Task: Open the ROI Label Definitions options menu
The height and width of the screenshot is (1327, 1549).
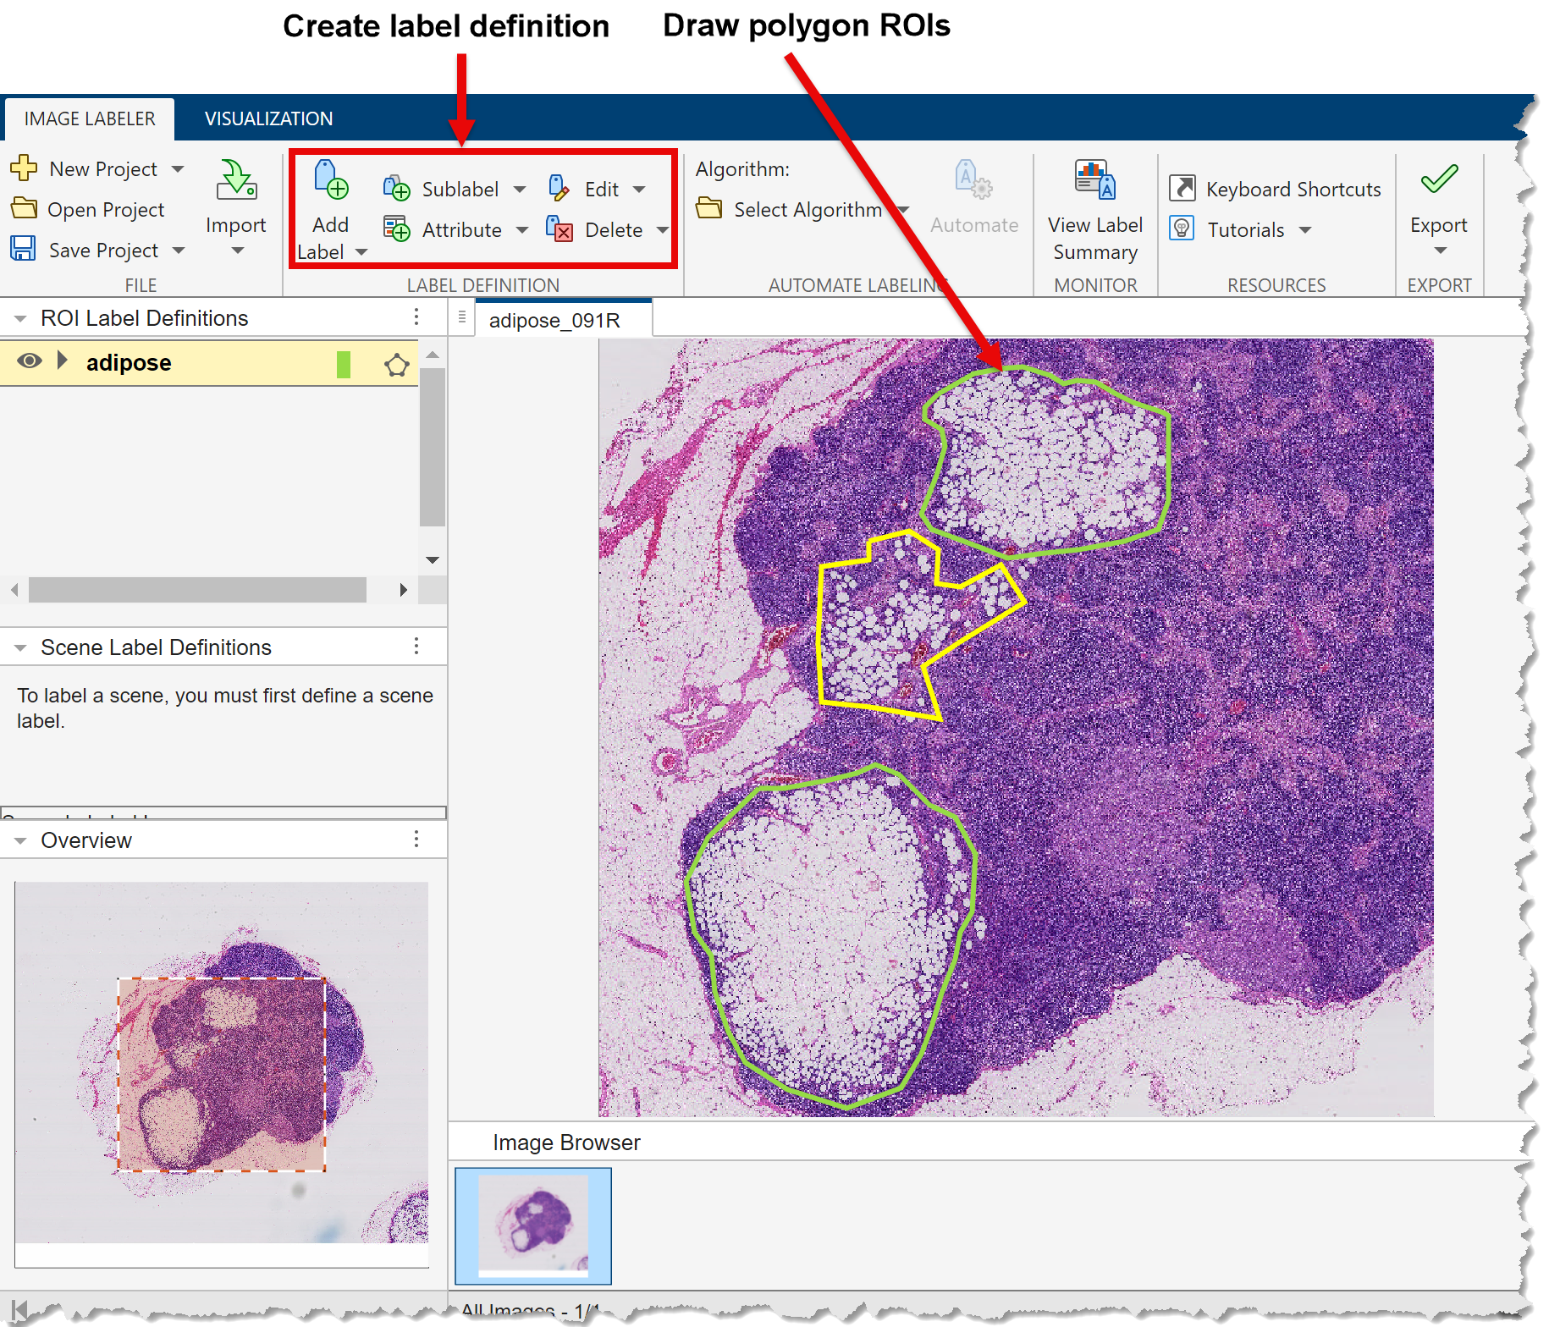Action: pyautogui.click(x=416, y=317)
